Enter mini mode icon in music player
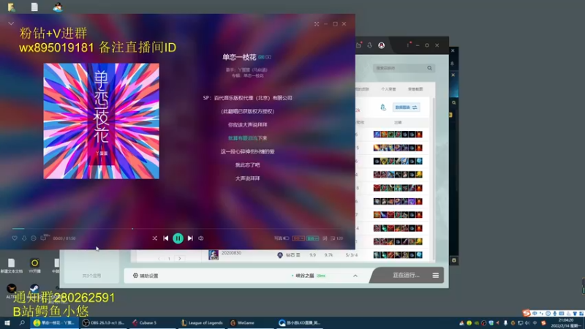This screenshot has width=585, height=329. (x=317, y=24)
